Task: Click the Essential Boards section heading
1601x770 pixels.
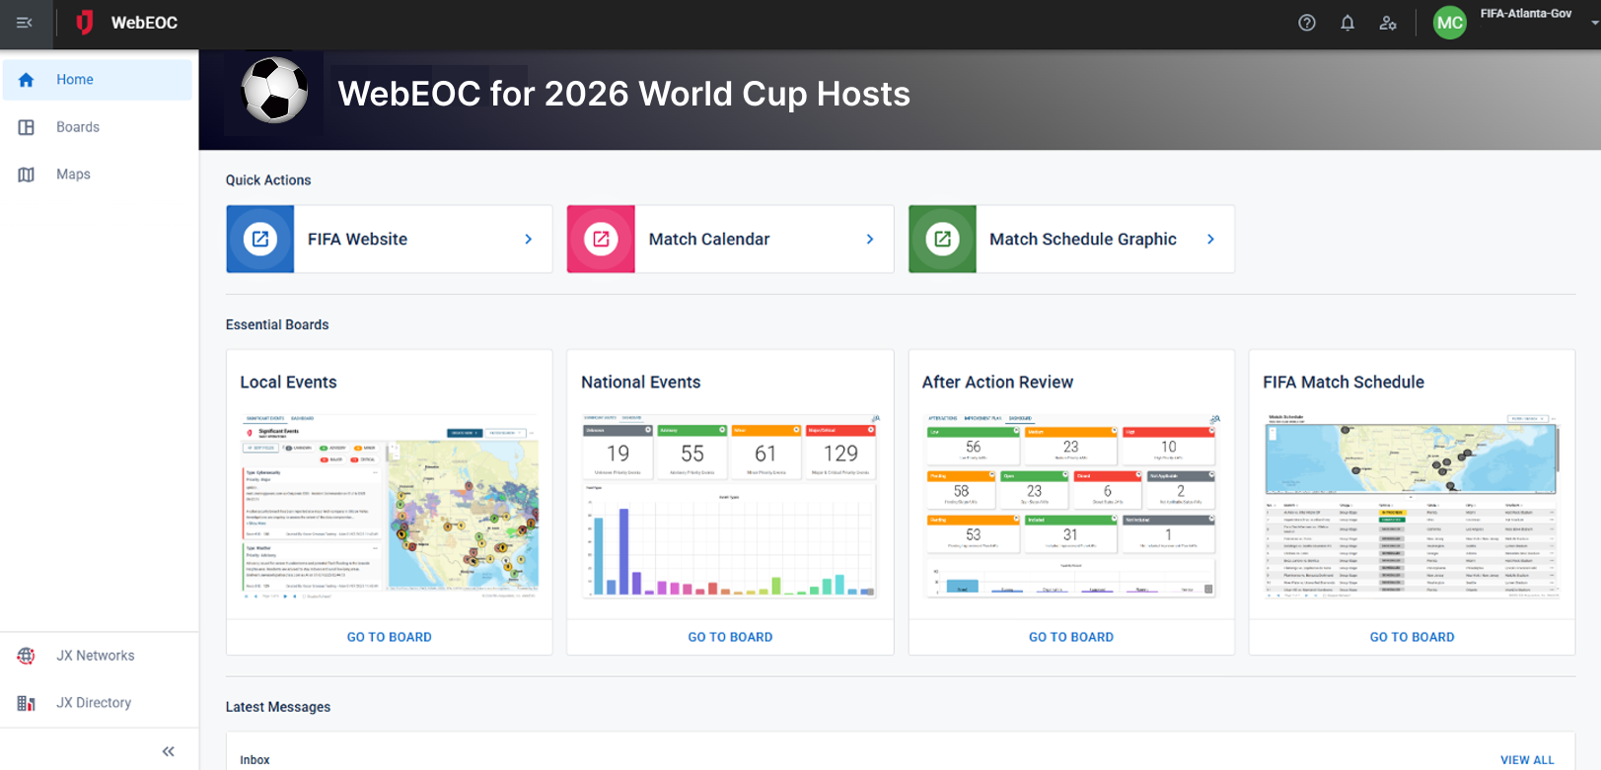Action: coord(277,325)
